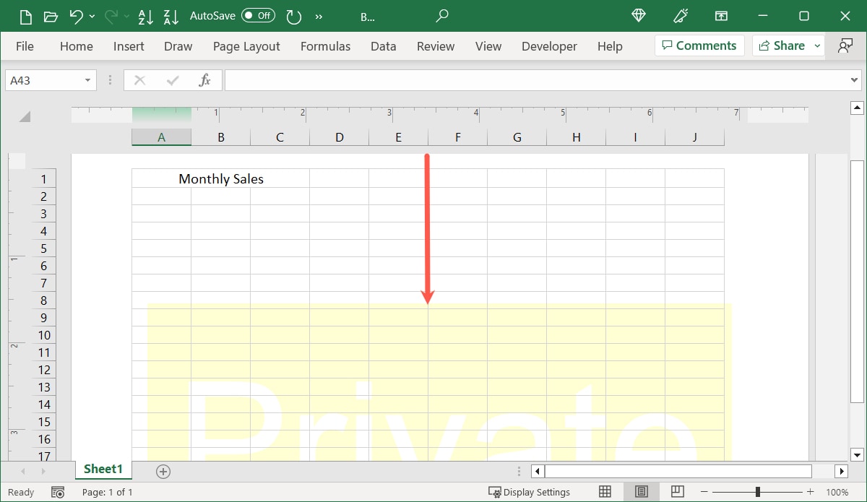Expand the Quick Access toolbar overflow chevron
Image resolution: width=867 pixels, height=502 pixels.
click(319, 16)
